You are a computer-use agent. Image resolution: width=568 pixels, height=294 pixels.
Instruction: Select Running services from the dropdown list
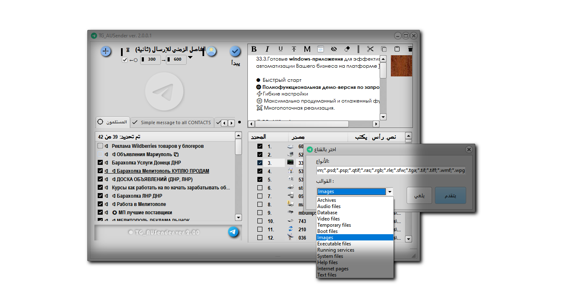[x=355, y=250]
